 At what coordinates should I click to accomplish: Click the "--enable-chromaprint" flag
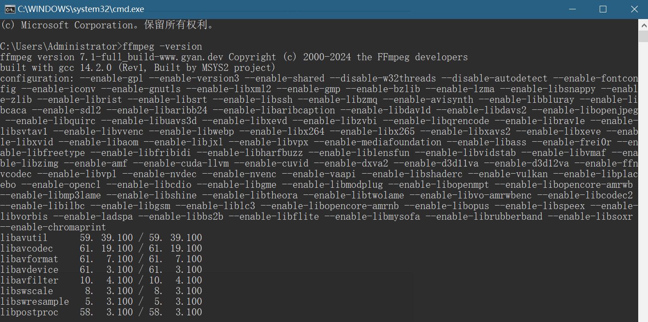[53, 227]
